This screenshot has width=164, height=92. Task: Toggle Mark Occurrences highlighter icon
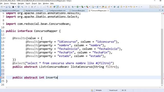[x=57, y=7]
